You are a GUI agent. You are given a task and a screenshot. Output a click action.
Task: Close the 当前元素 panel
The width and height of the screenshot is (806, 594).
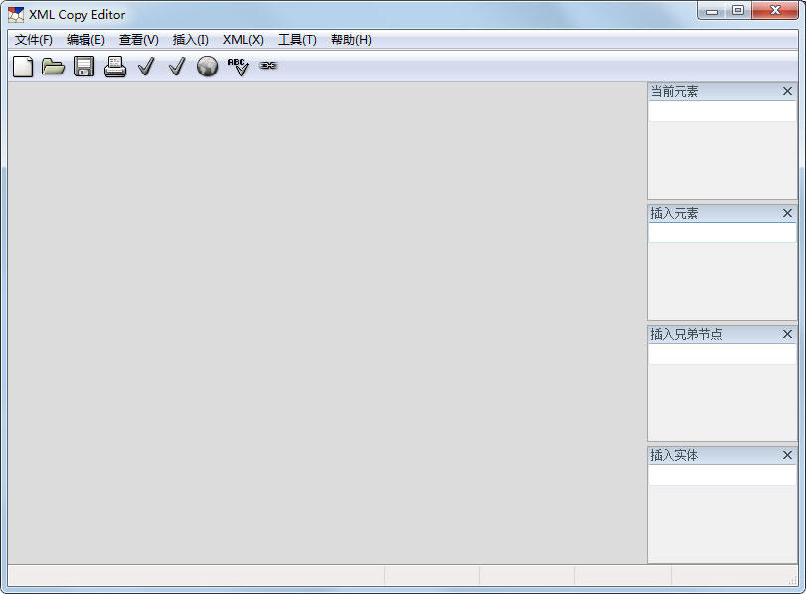coord(787,91)
